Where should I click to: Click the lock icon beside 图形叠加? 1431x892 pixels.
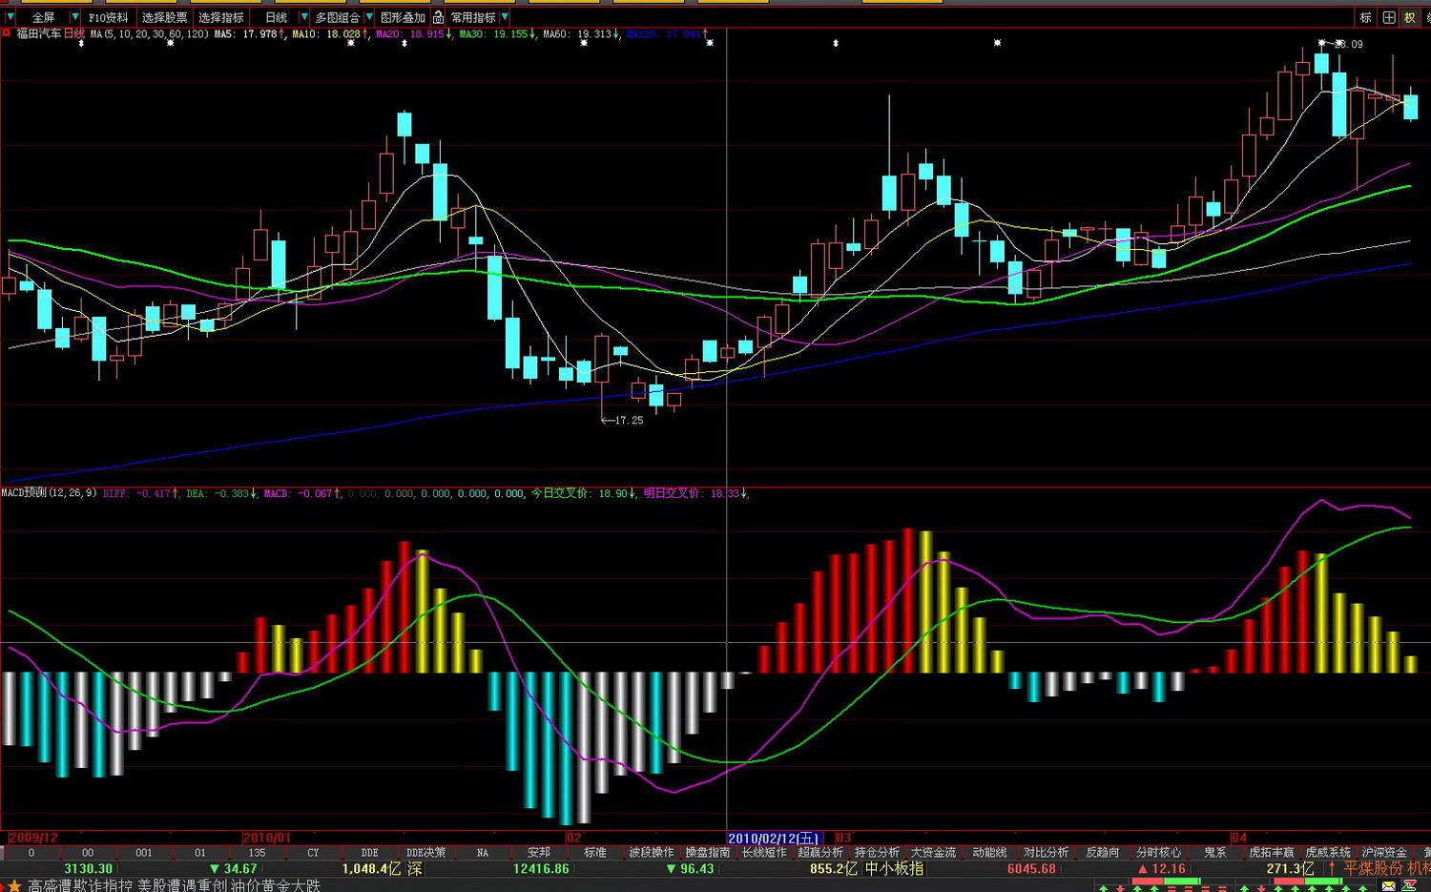pos(438,17)
